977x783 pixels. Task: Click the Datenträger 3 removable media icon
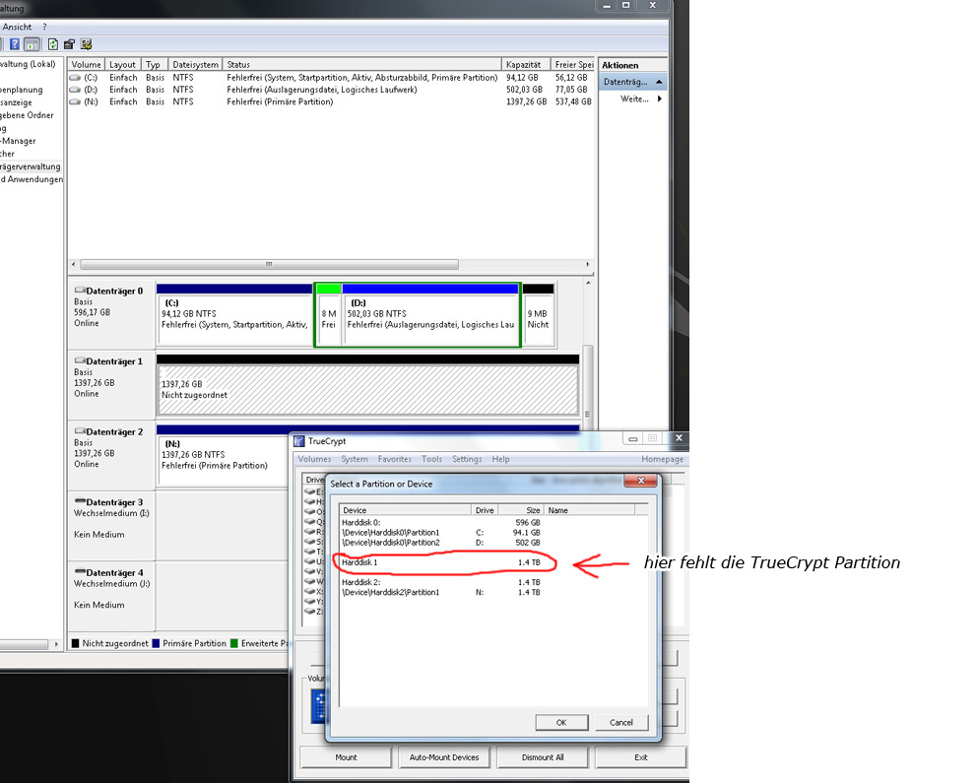point(80,501)
